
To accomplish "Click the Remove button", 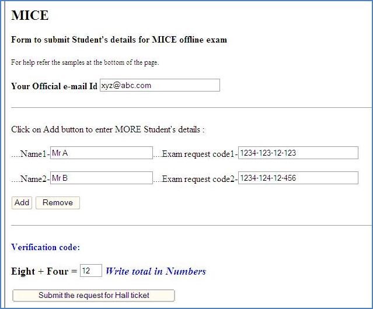I will click(x=58, y=203).
